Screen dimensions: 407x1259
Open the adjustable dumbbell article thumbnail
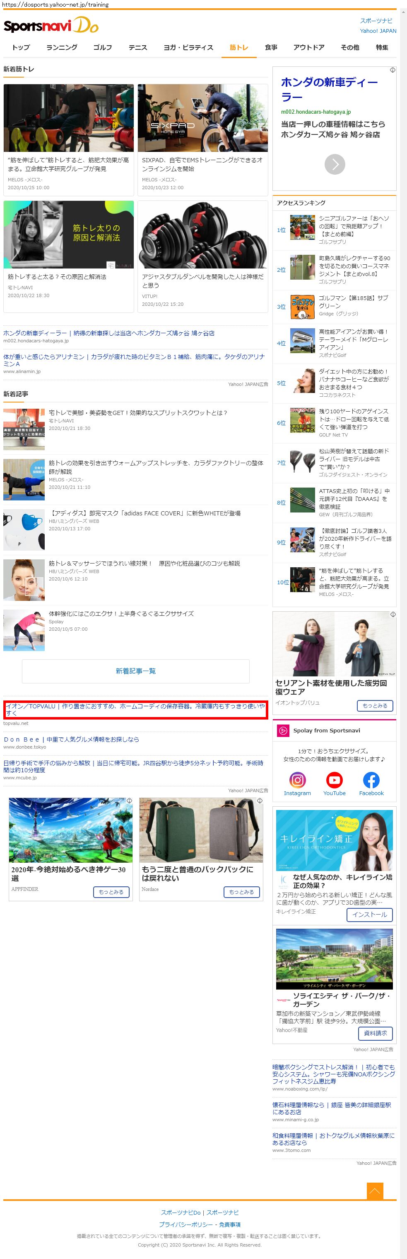(x=203, y=235)
